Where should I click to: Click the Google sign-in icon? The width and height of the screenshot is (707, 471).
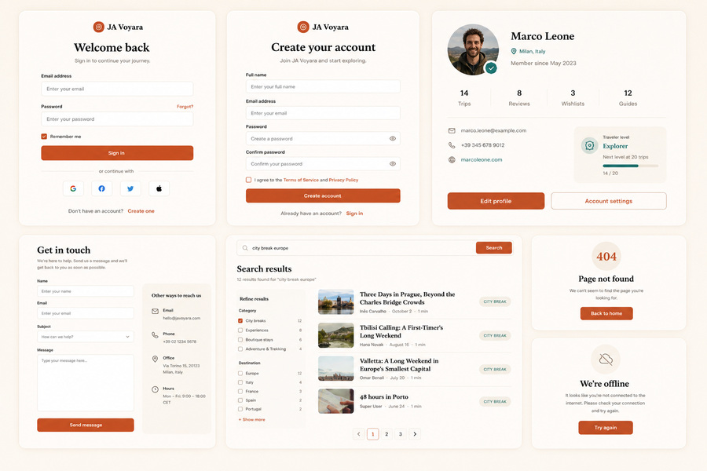coord(73,188)
